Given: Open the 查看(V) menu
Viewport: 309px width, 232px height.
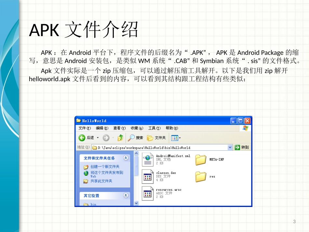Looking at the screenshot, I should pos(119,128).
